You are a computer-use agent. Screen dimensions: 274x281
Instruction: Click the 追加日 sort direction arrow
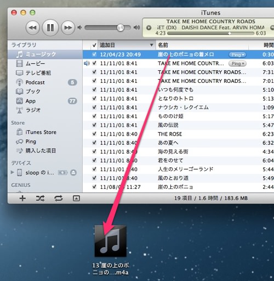pyautogui.click(x=151, y=45)
